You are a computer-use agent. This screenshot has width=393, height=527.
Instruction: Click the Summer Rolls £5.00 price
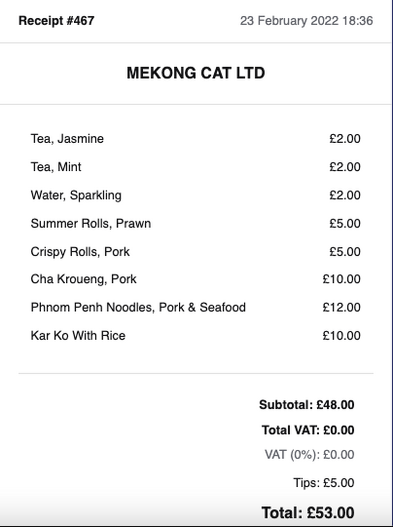coord(345,223)
